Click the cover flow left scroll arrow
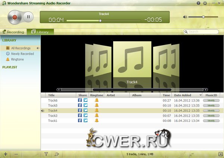224x158 pixels. [x=59, y=90]
